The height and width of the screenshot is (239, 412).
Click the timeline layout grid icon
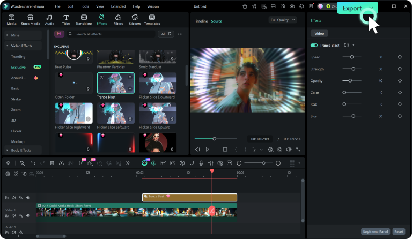(x=8, y=163)
